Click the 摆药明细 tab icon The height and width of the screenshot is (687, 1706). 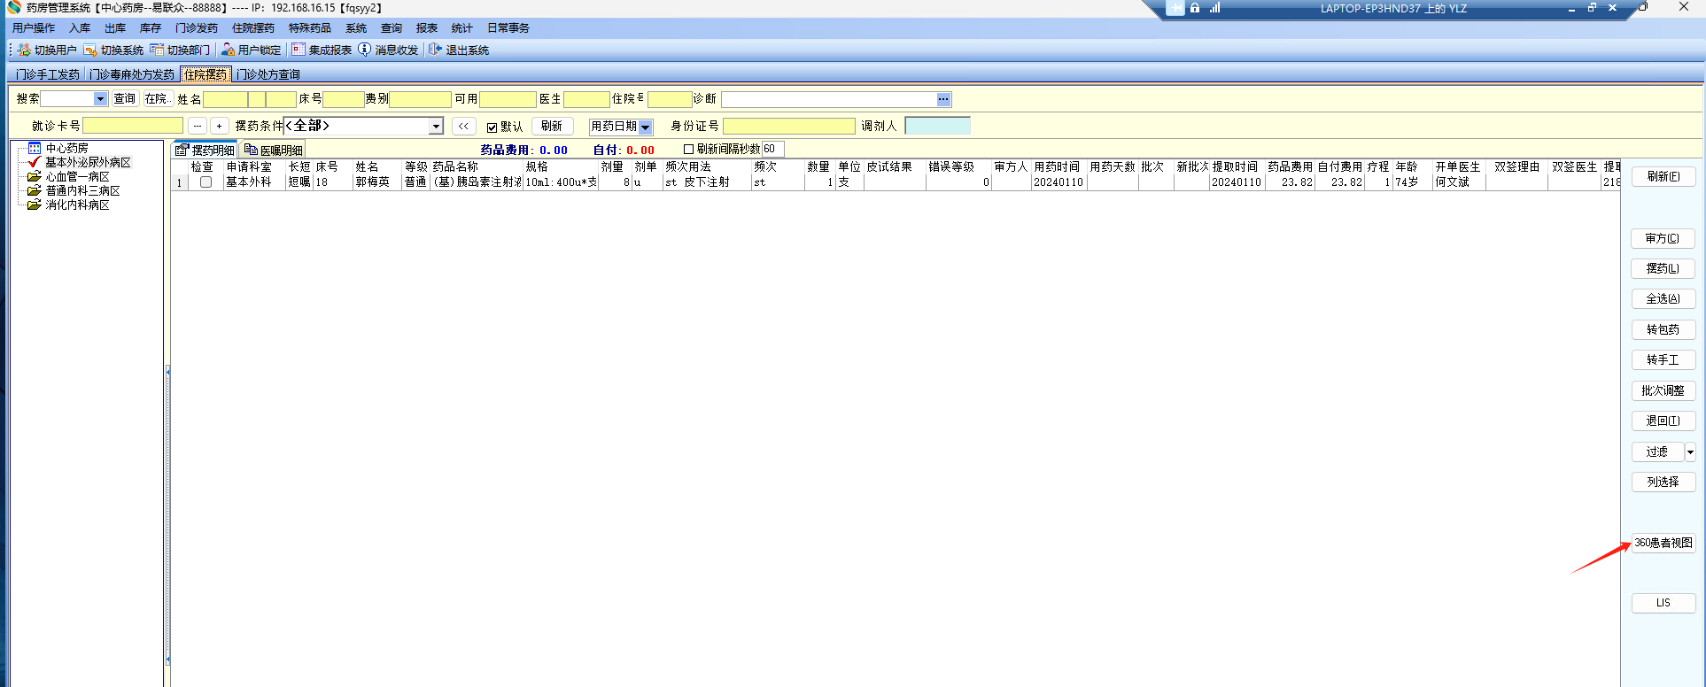pos(182,150)
